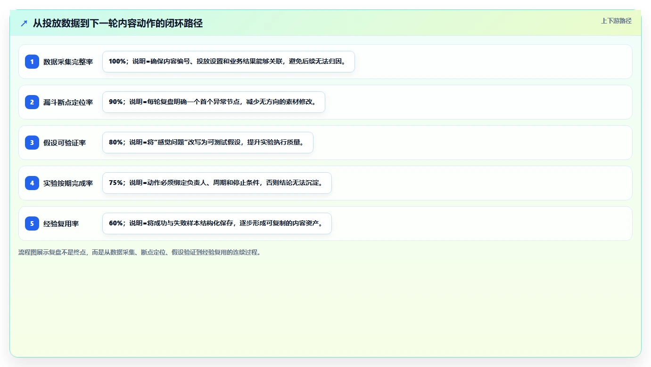Click the title 从投放数据到下一轮内容动作的闭环路径
The image size is (651, 367).
[118, 24]
